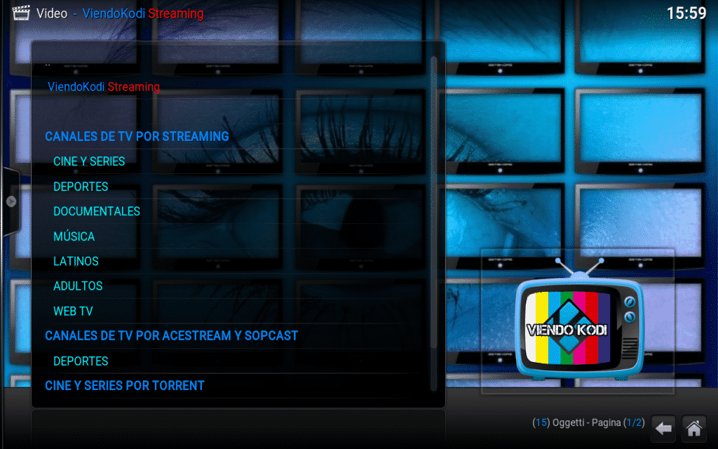Select the ADULTOS entry

click(x=78, y=286)
